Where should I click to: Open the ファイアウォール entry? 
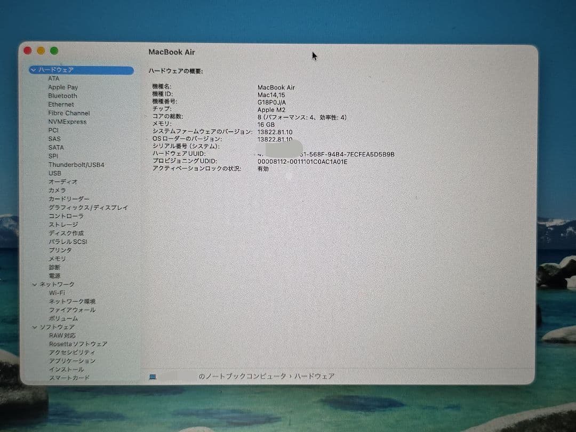(72, 310)
